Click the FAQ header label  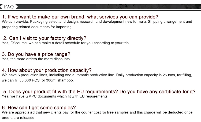pos(9,6)
